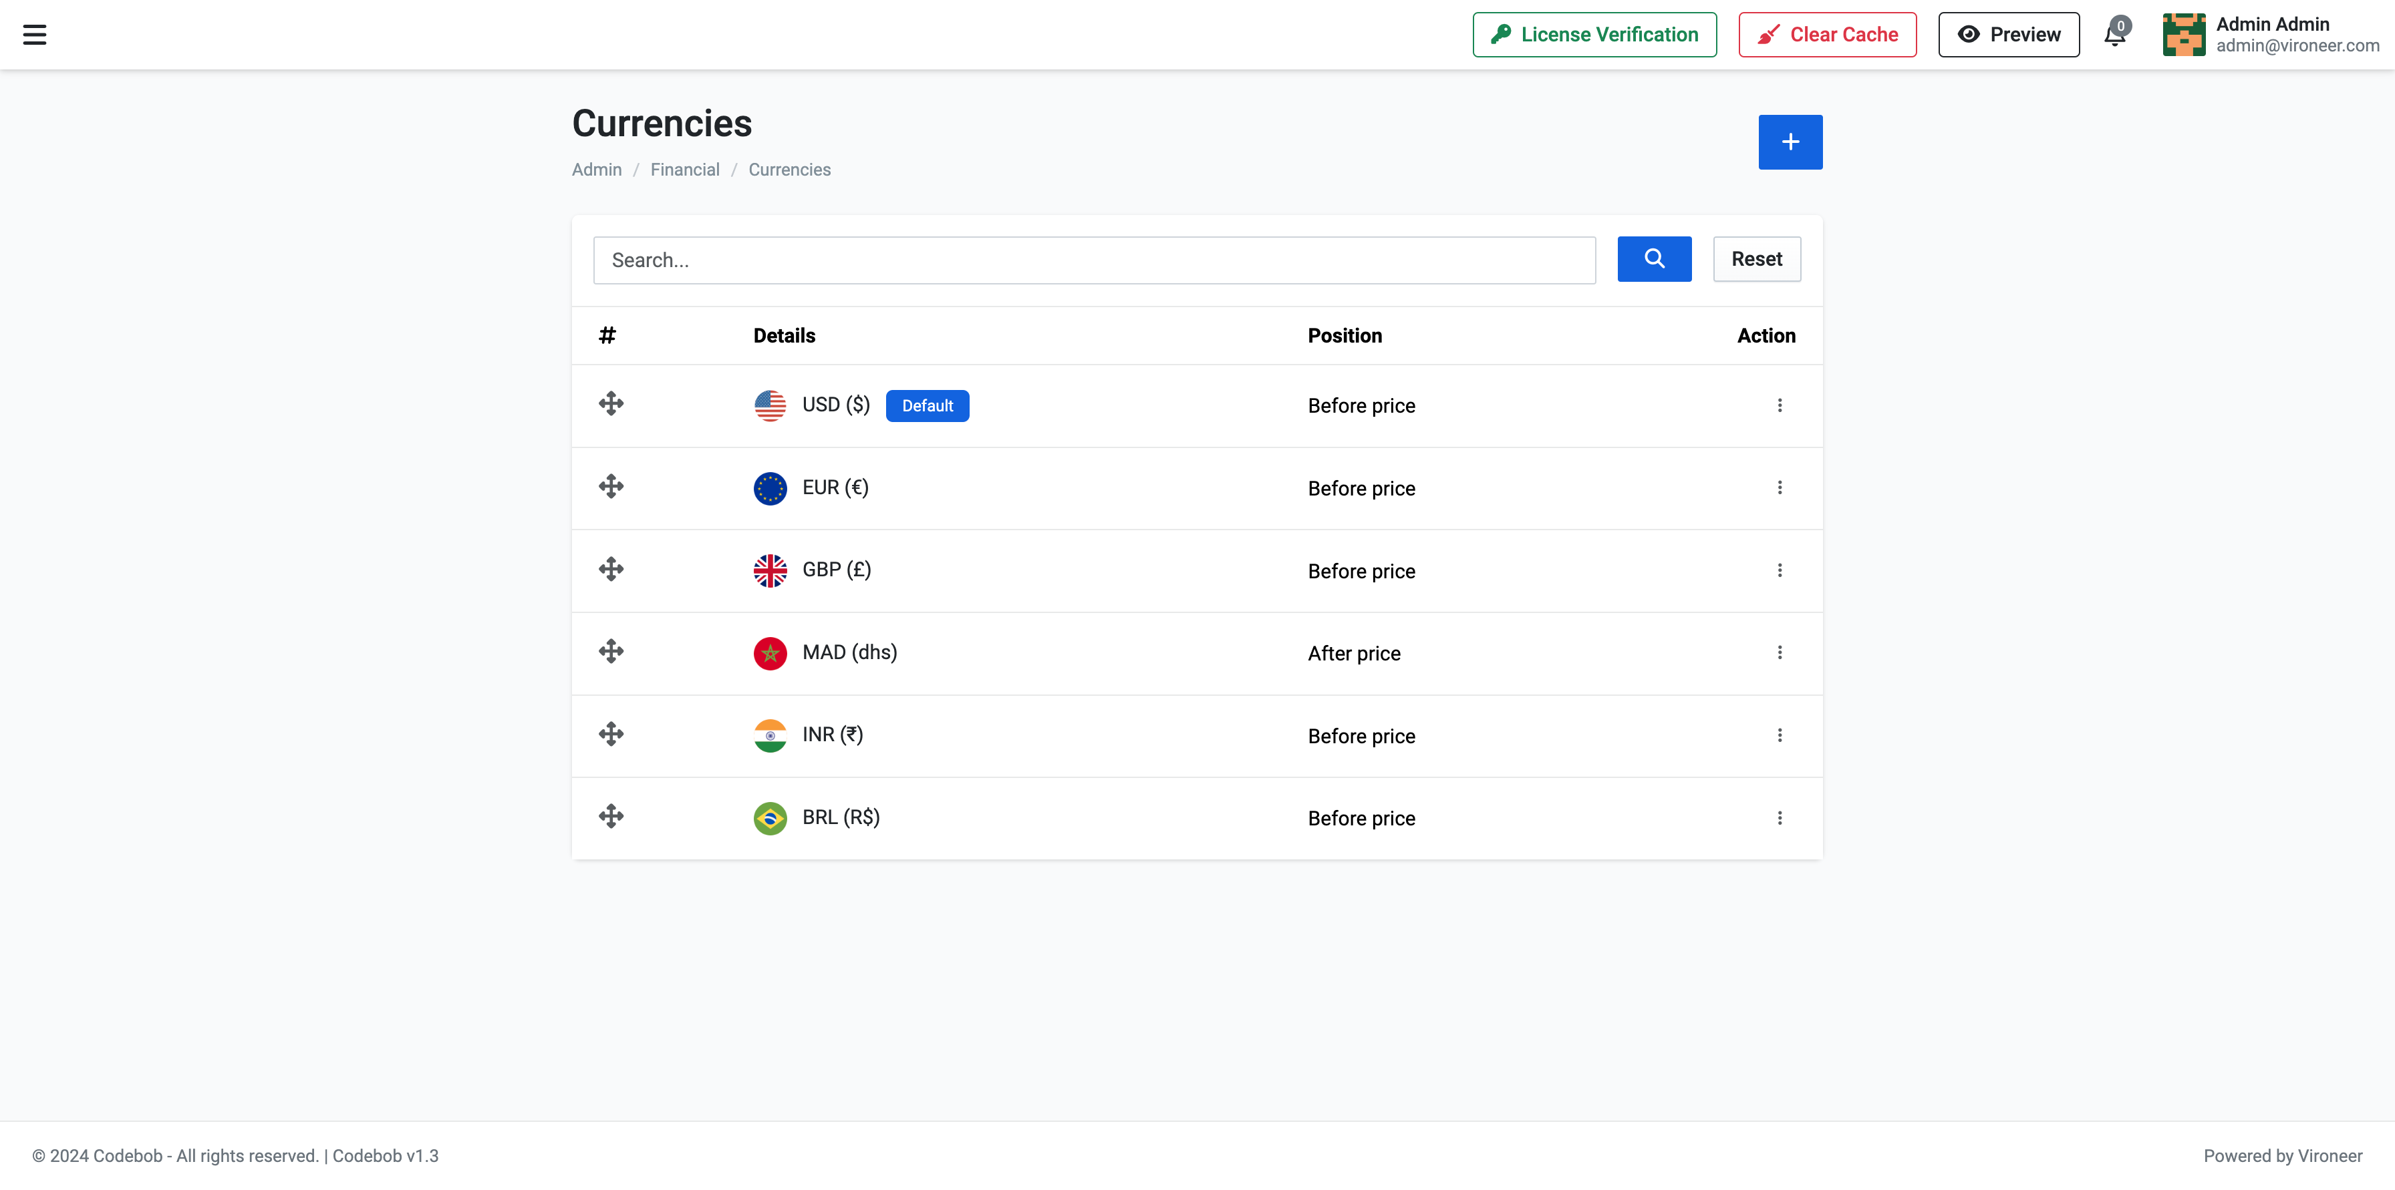Reset the currency search filter
This screenshot has height=1190, width=2395.
pos(1756,259)
